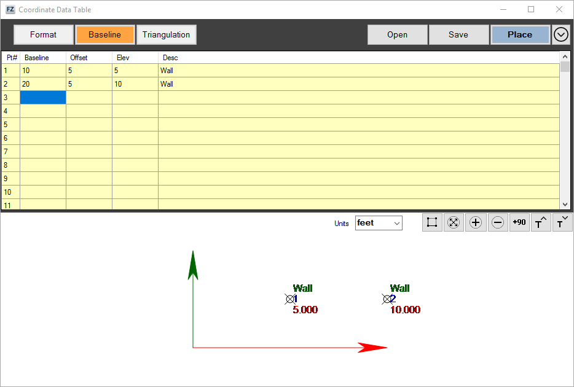Switch to Triangulation mode

click(166, 34)
